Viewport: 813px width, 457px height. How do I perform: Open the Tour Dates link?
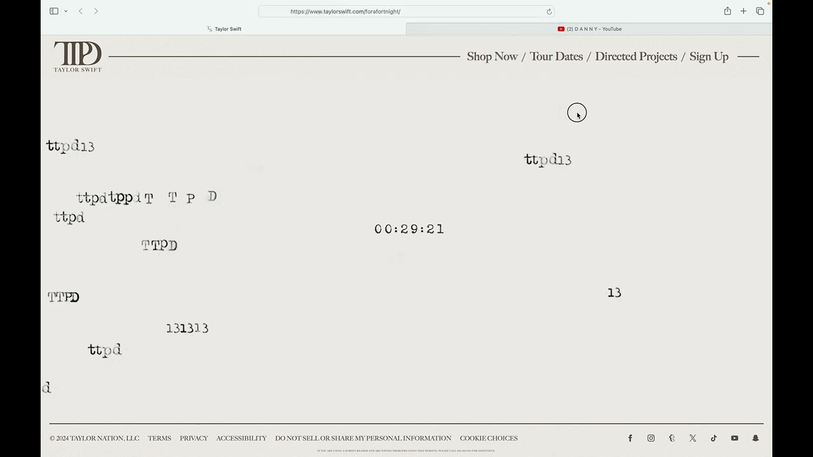tap(556, 56)
